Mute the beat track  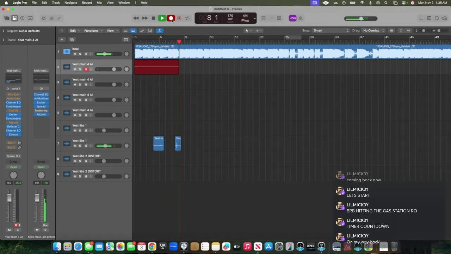tap(75, 54)
